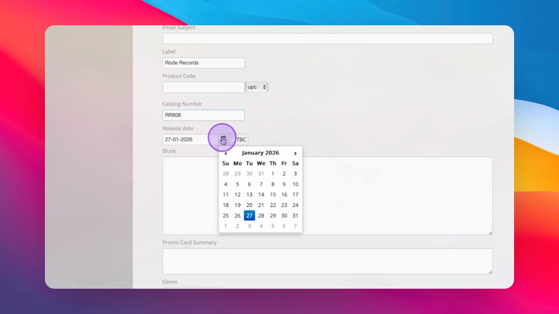Click into the Product Code text box

(x=204, y=87)
